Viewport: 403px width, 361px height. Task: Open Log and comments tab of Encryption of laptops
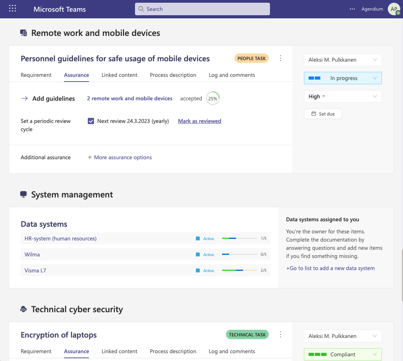[232, 351]
